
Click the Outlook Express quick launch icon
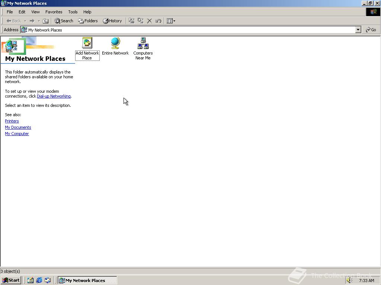point(48,281)
